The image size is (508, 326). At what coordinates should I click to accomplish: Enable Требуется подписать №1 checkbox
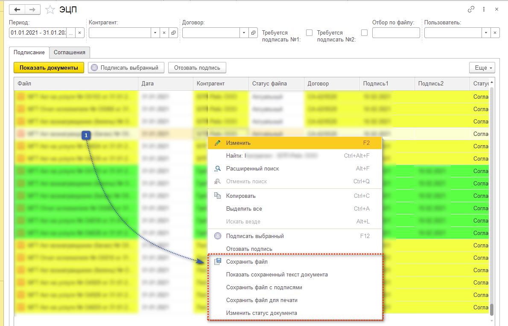[309, 33]
